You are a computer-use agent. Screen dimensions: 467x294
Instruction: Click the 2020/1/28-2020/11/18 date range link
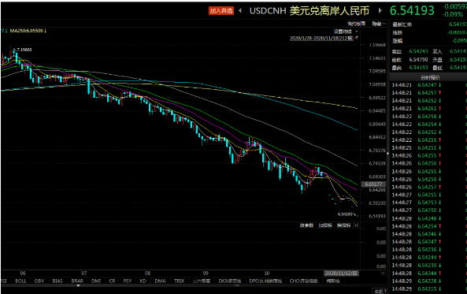click(x=321, y=38)
